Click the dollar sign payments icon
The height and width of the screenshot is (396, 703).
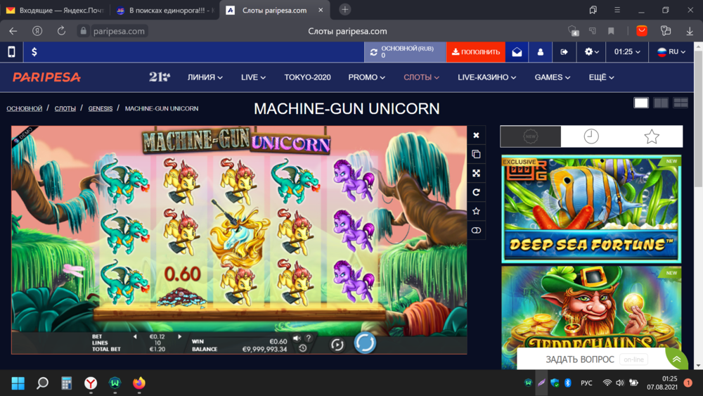34,52
